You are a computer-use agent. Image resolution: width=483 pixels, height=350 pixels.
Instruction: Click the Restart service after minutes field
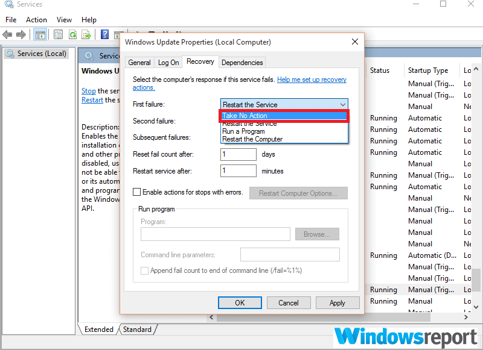coord(238,171)
